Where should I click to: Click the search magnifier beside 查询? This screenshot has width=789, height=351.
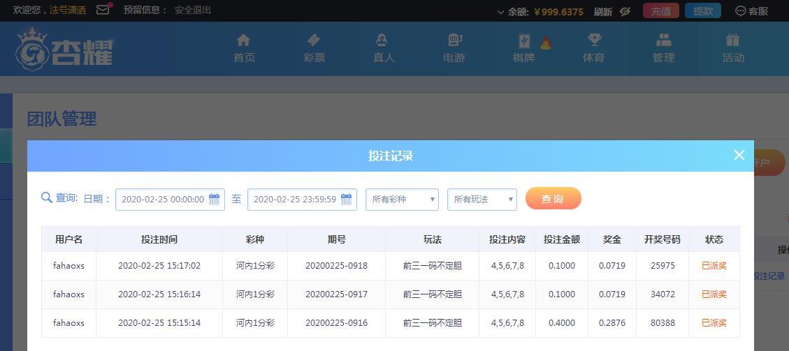tap(47, 198)
